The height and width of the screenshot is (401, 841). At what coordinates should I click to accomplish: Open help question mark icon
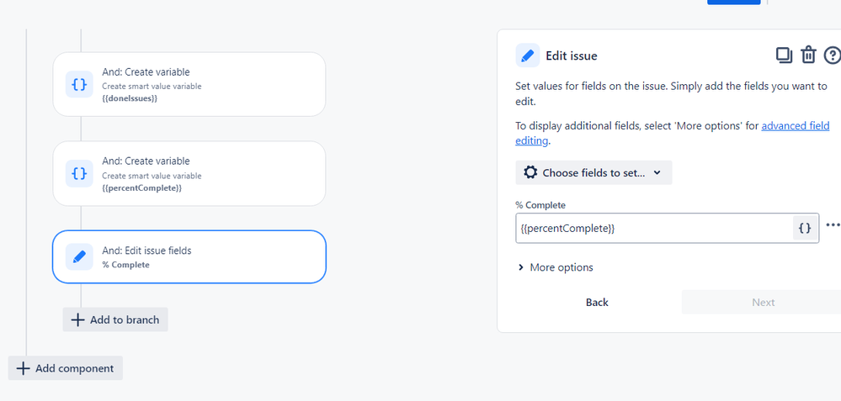coord(833,55)
